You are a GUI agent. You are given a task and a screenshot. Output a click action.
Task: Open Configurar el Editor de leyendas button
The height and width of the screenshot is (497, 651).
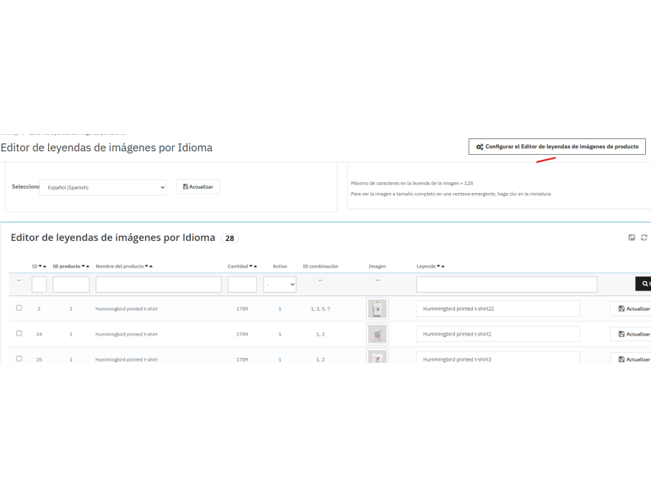tap(557, 146)
